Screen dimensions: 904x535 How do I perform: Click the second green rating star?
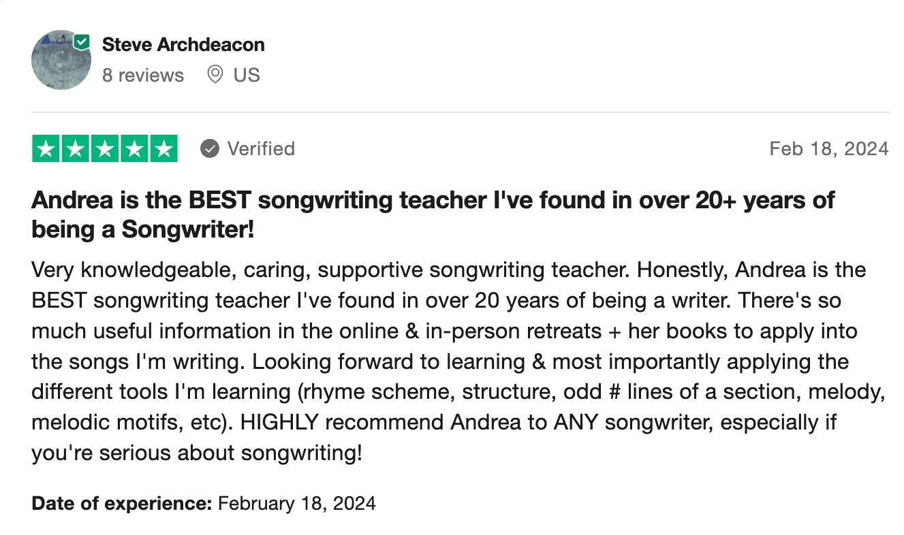point(76,148)
